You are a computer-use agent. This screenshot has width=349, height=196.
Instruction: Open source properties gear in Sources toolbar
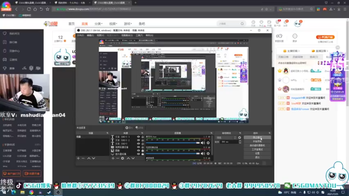[x=123, y=158]
